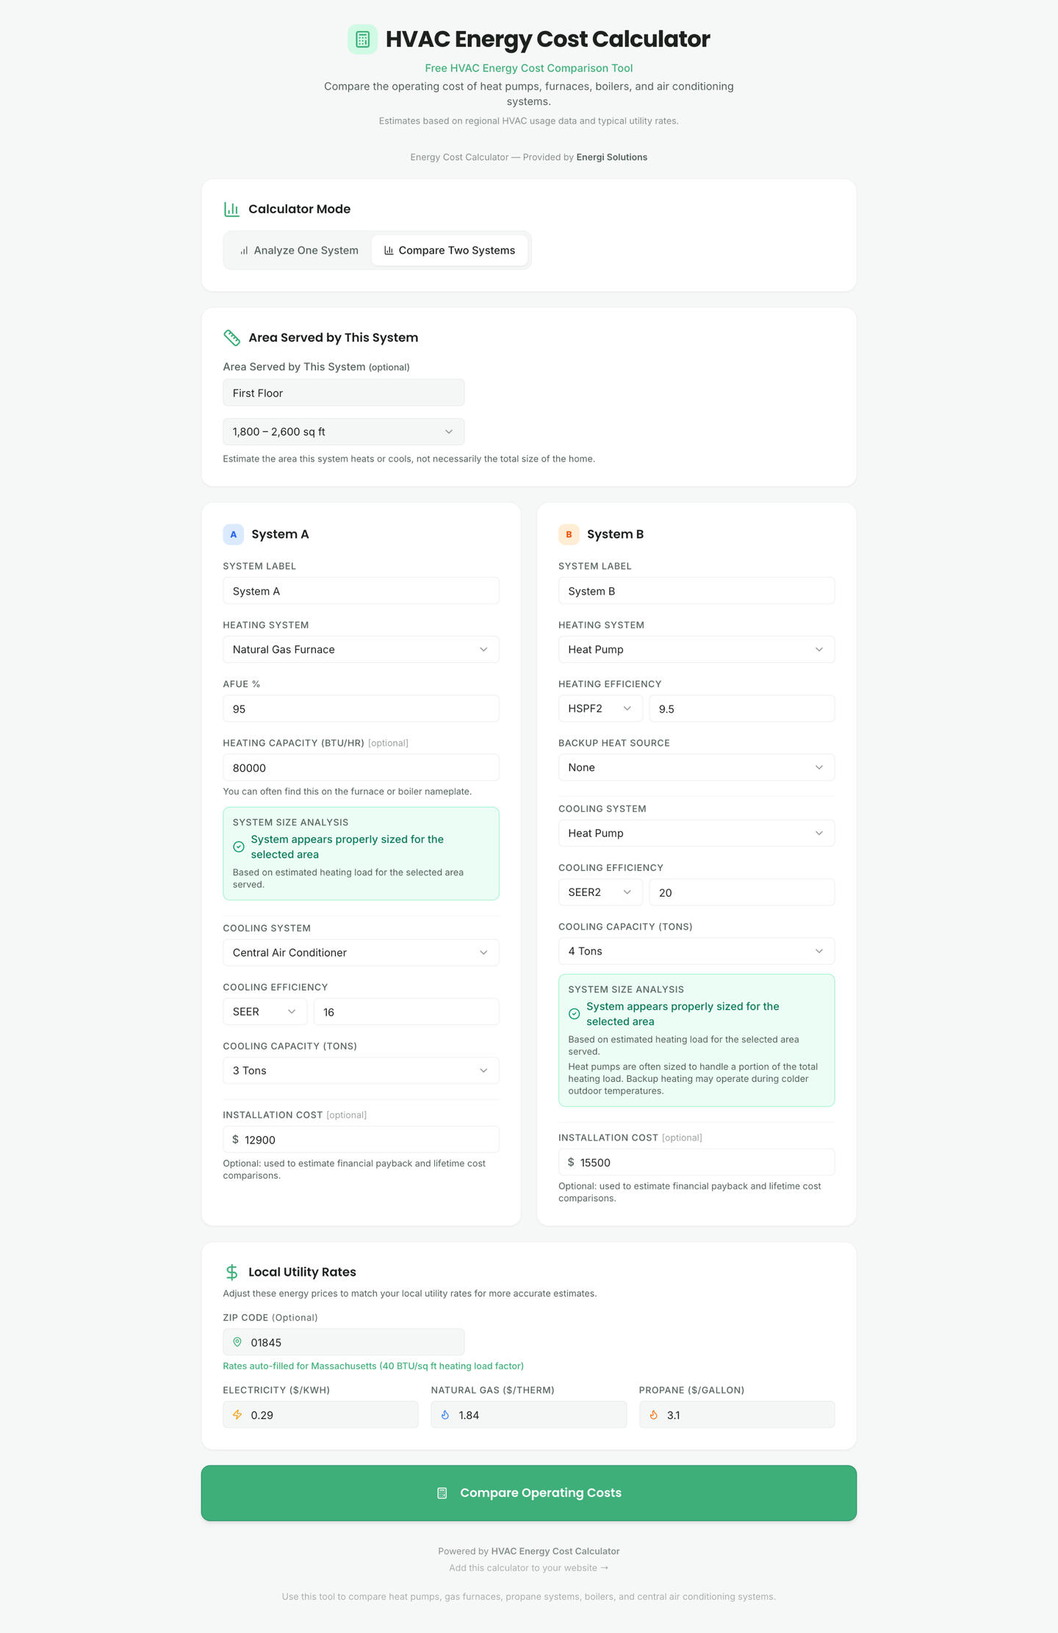Change the HSPF2 heating efficiency unit selector
1058x1633 pixels.
coord(600,708)
